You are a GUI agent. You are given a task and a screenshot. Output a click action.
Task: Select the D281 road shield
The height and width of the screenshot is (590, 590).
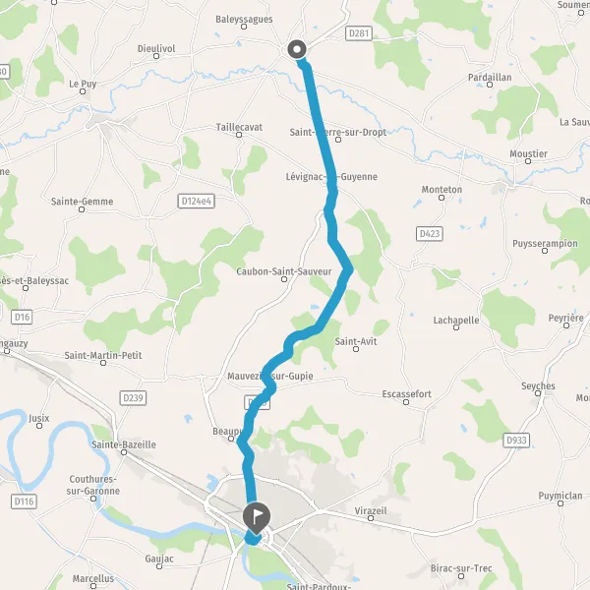[x=359, y=33]
